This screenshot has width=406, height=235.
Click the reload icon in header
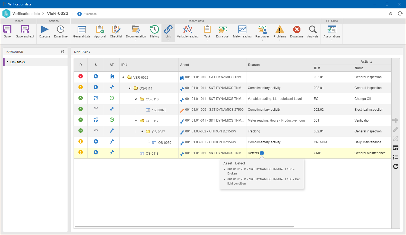tap(400, 14)
